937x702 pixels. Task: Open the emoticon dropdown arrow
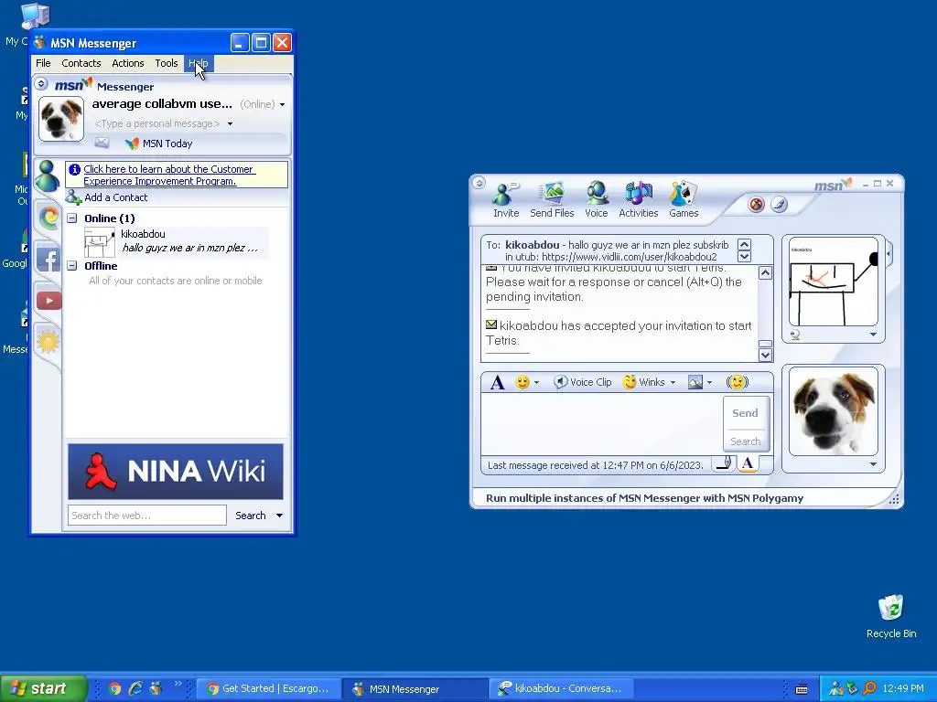coord(536,383)
